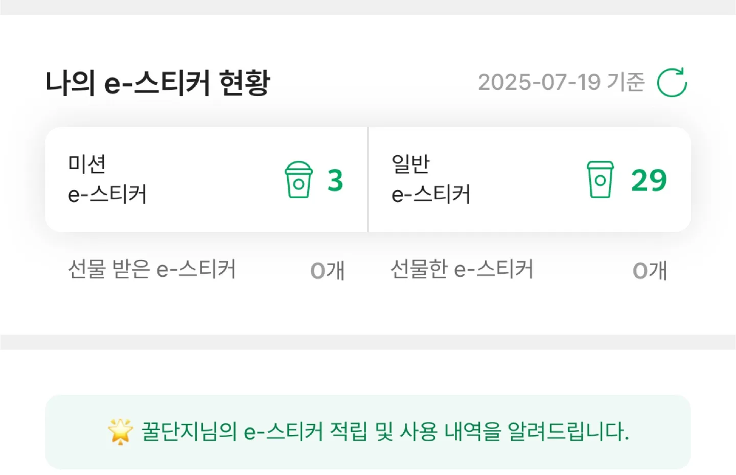Click the star emoji in the banner
Image resolution: width=736 pixels, height=475 pixels.
pyautogui.click(x=121, y=431)
